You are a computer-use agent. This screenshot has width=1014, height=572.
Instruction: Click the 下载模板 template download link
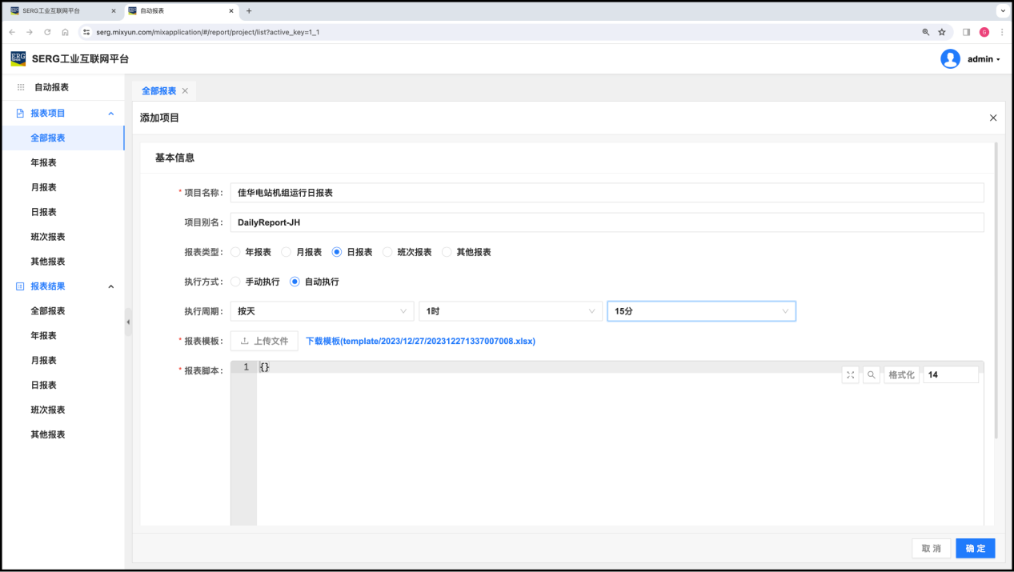(420, 341)
